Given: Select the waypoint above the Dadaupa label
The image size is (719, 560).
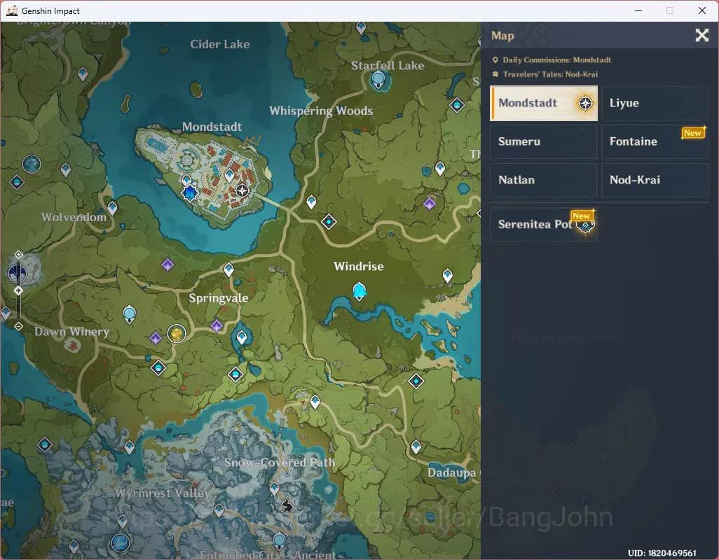Looking at the screenshot, I should click(x=416, y=447).
